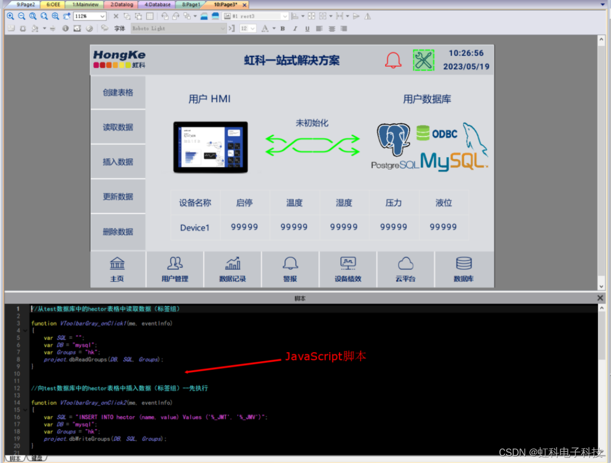Switch to the 键盘 tab at bottom left

point(37,458)
